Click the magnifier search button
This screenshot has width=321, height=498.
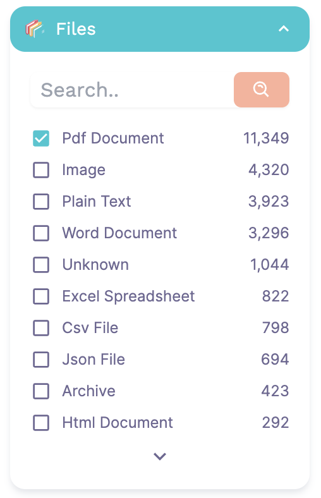tap(262, 90)
